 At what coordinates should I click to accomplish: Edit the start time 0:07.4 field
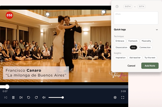point(128,7)
